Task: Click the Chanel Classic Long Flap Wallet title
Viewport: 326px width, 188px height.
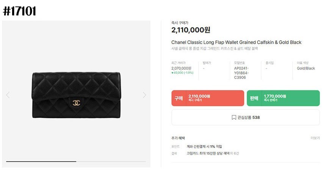Action: click(236, 42)
